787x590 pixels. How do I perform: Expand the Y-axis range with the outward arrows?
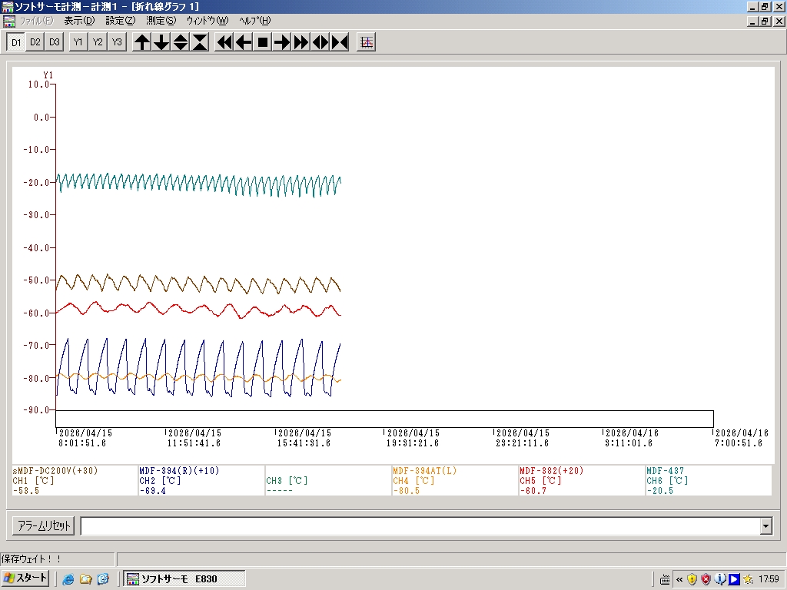pyautogui.click(x=181, y=42)
